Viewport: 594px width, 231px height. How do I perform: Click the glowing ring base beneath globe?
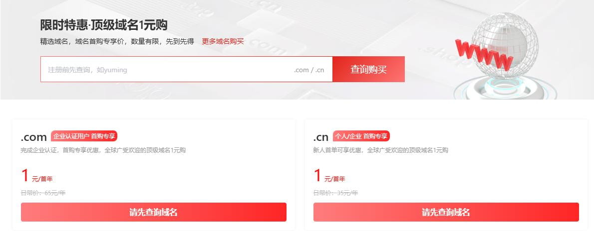point(505,88)
